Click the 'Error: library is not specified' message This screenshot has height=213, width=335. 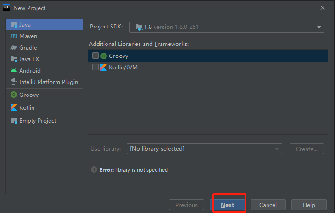(134, 170)
